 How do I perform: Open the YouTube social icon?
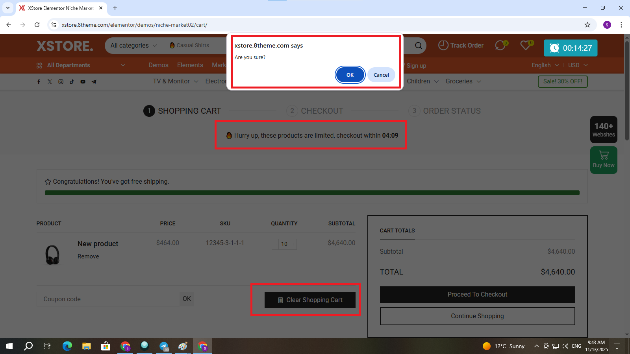83,82
